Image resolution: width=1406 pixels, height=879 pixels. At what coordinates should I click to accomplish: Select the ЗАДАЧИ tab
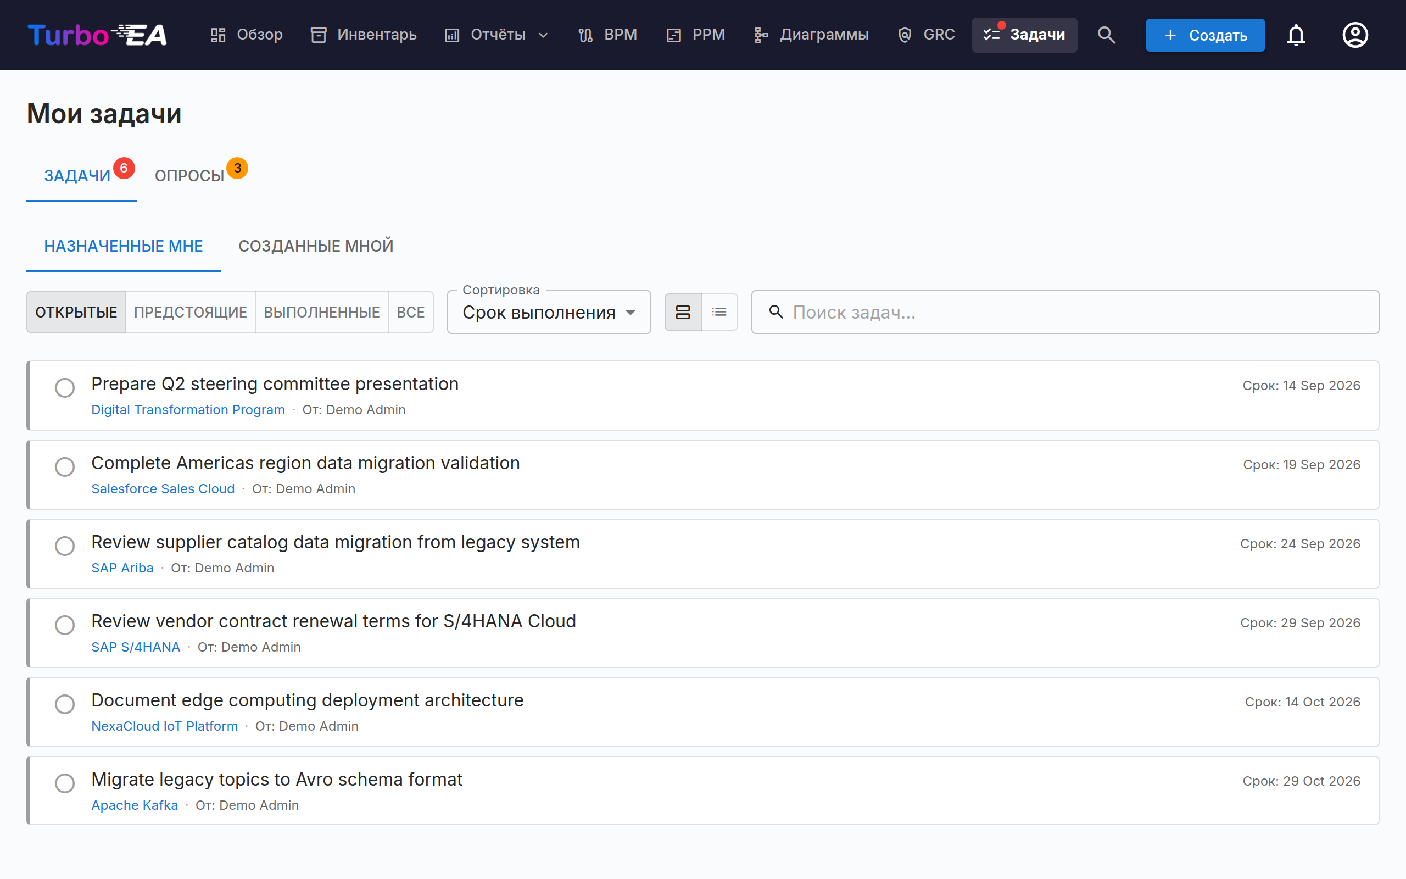pos(81,176)
